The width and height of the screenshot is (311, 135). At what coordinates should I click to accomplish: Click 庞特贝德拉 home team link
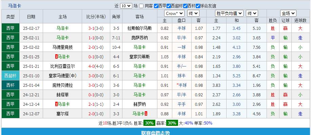point(62,85)
